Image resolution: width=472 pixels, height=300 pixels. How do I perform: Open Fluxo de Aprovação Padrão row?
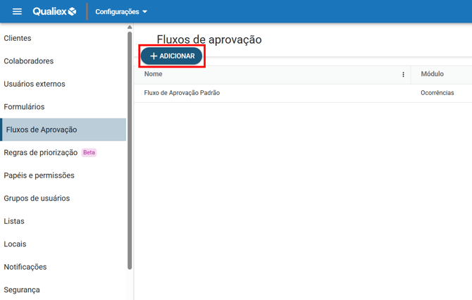[x=182, y=93]
